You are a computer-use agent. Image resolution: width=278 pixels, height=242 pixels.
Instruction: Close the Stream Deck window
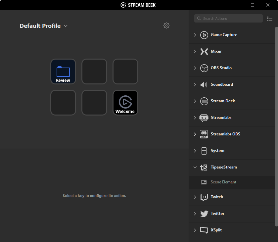click(x=268, y=5)
